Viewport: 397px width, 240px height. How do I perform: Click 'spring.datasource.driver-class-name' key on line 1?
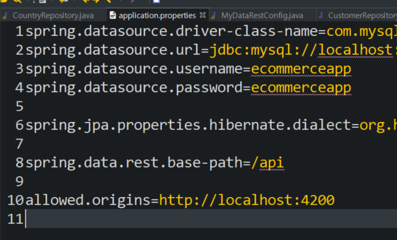[172, 31]
